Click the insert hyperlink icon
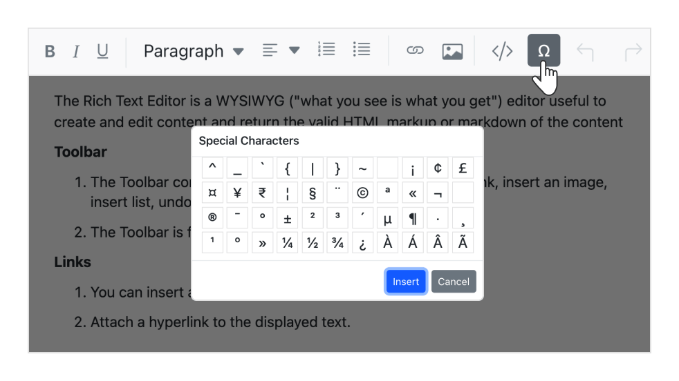The image size is (679, 381). point(415,50)
